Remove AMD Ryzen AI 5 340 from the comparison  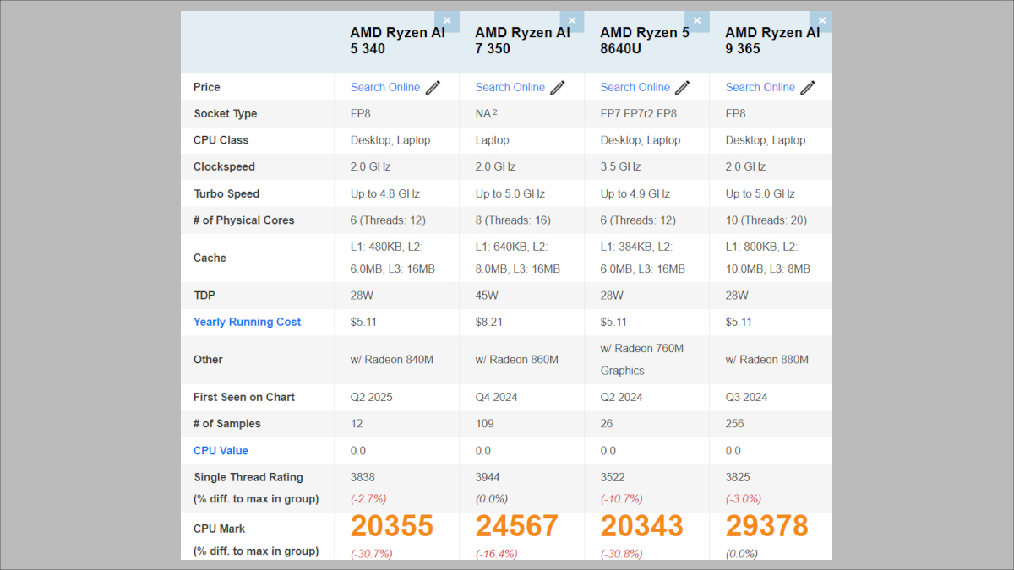tap(447, 20)
